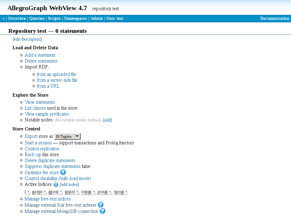
Task: Remove the spogi index
Action: [x=127, y=192]
